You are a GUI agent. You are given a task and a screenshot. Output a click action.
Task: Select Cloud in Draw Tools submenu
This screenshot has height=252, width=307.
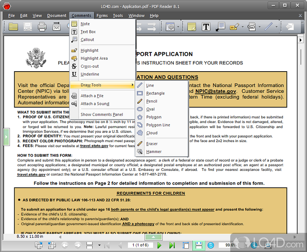[162, 133]
